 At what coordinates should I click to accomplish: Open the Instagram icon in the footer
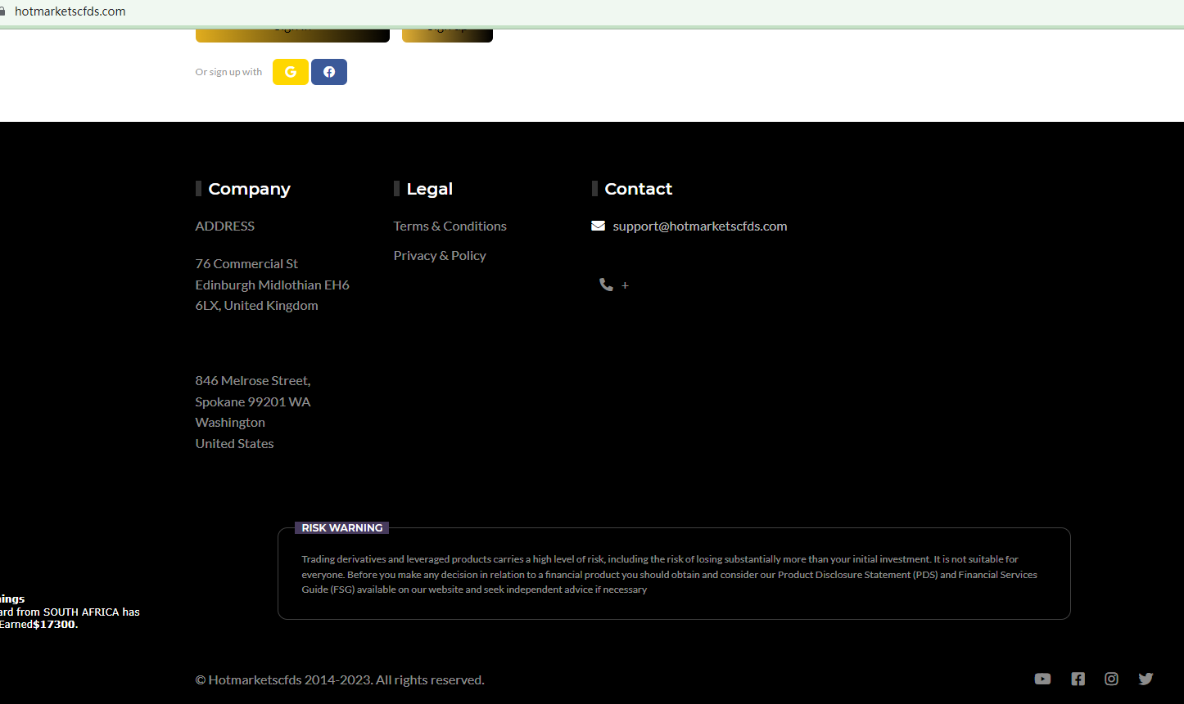pyautogui.click(x=1111, y=679)
